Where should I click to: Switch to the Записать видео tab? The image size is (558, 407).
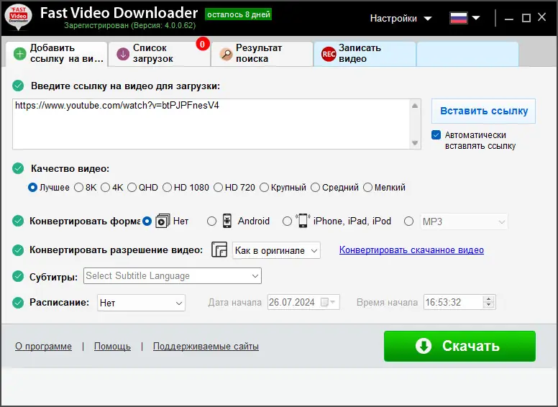(365, 54)
